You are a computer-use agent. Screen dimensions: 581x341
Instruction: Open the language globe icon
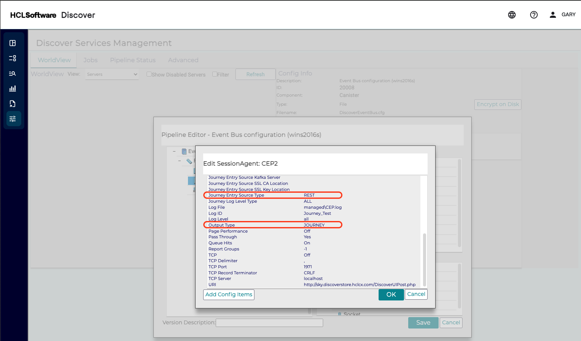pos(512,15)
